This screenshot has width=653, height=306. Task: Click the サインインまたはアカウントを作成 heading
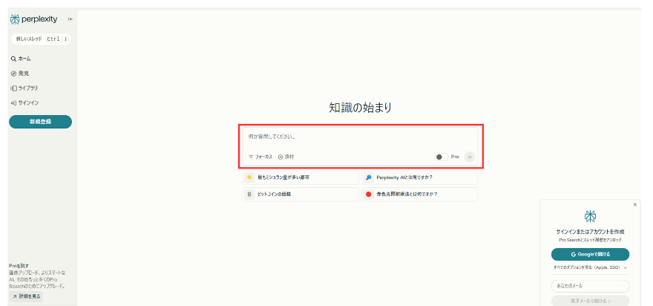pyautogui.click(x=590, y=232)
